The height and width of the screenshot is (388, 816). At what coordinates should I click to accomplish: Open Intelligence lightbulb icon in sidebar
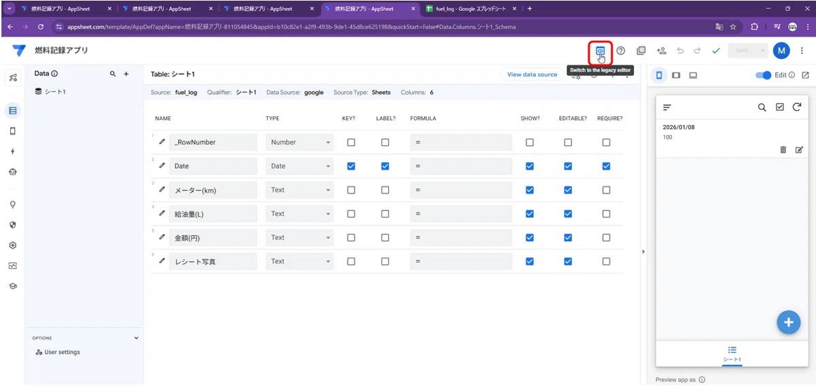[x=13, y=204]
